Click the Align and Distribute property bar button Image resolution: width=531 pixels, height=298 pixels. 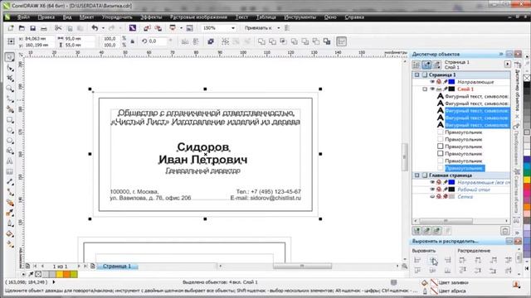coord(341,41)
